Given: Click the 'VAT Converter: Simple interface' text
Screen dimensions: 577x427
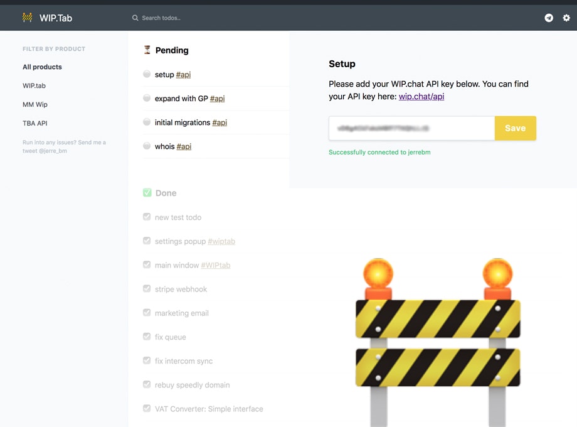Looking at the screenshot, I should tap(209, 409).
